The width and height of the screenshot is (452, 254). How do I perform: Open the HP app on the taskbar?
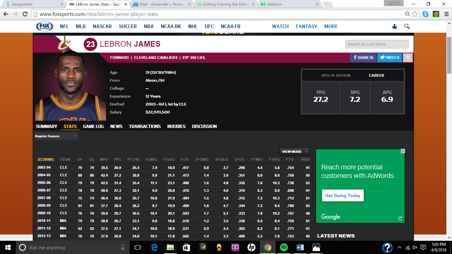tap(251, 247)
